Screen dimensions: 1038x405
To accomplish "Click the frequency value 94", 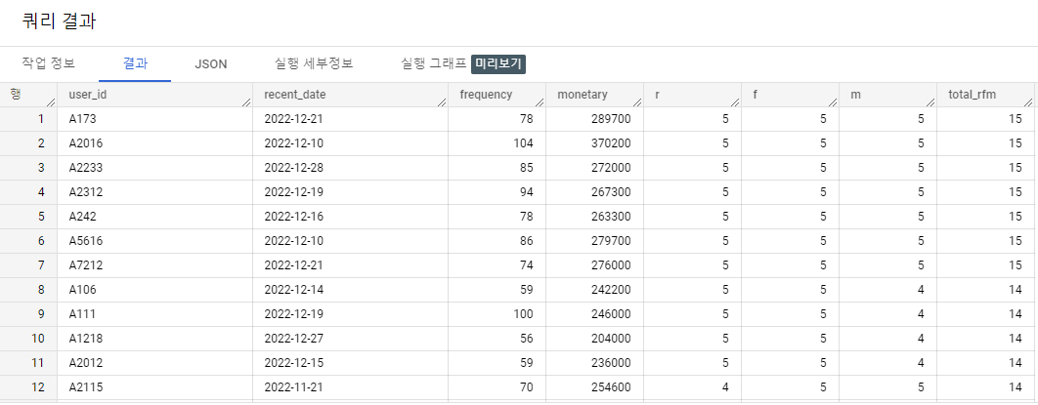I will tap(497, 192).
